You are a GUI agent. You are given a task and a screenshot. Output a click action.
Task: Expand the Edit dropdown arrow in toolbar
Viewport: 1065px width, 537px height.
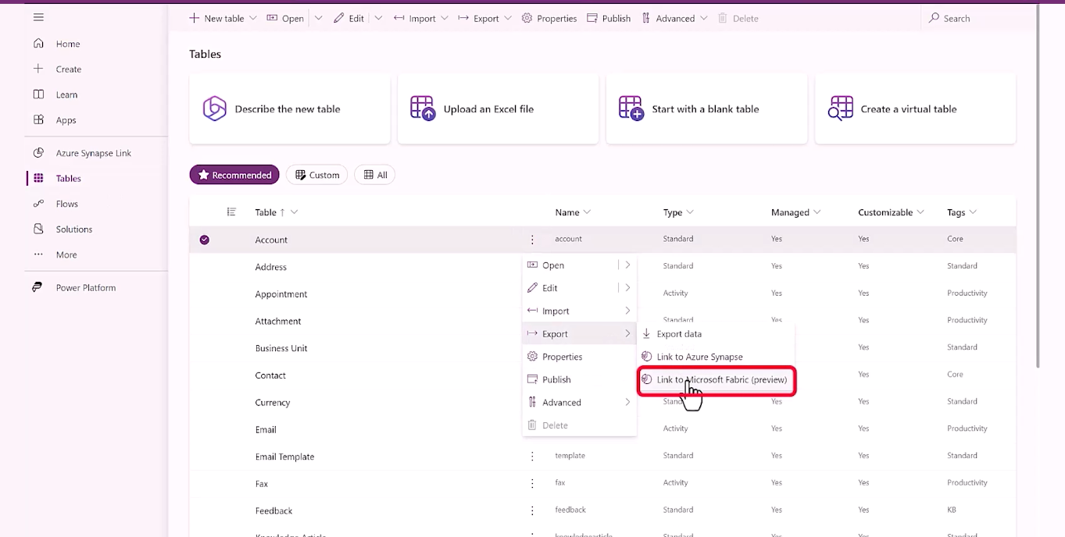[x=378, y=18]
